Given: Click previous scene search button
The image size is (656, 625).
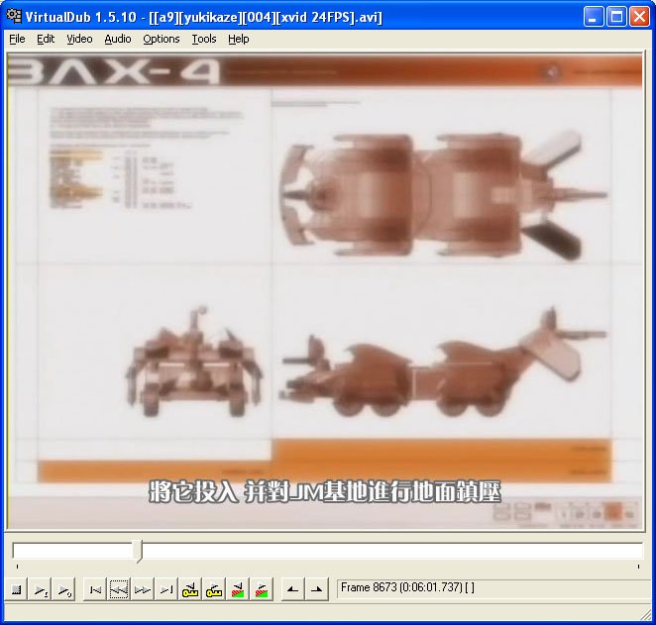Looking at the screenshot, I should (238, 589).
